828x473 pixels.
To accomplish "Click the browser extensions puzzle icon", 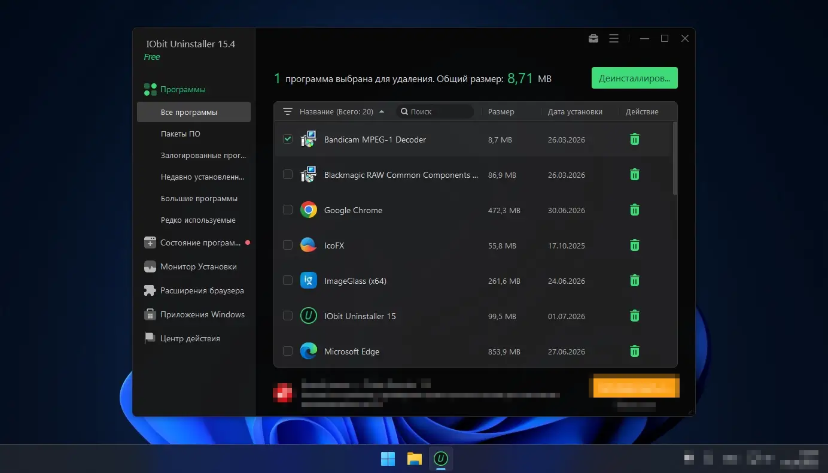I will (150, 291).
